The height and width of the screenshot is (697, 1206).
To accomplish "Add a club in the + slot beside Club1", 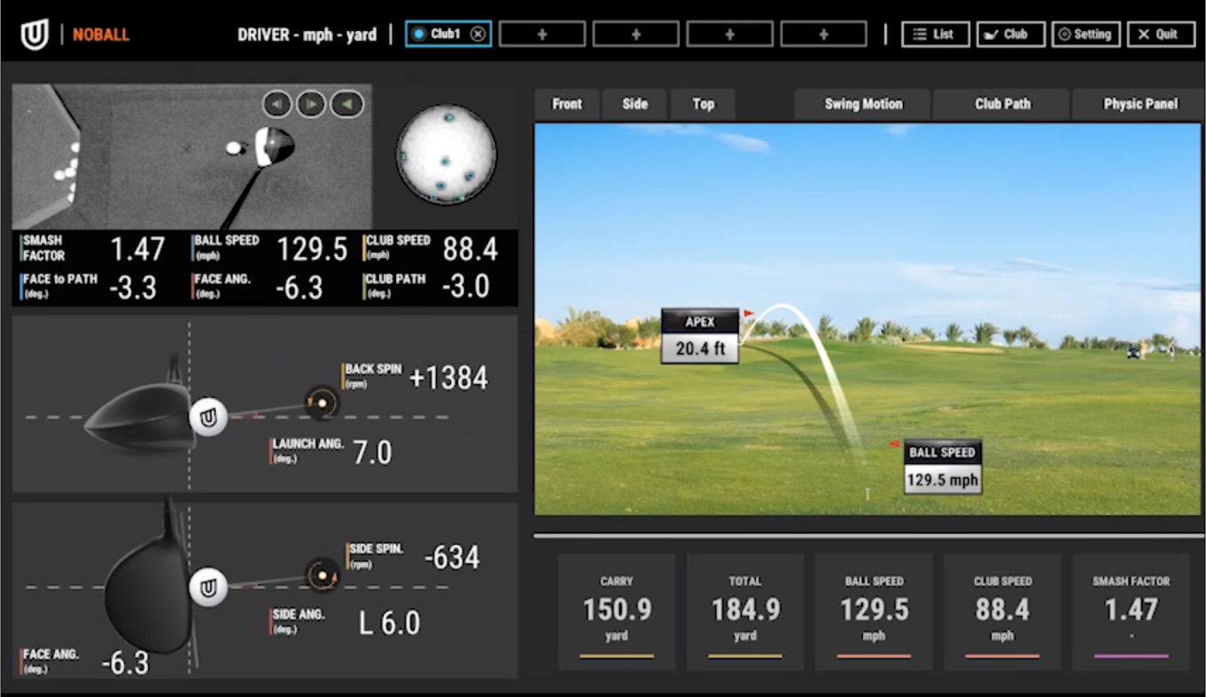I will (x=542, y=35).
